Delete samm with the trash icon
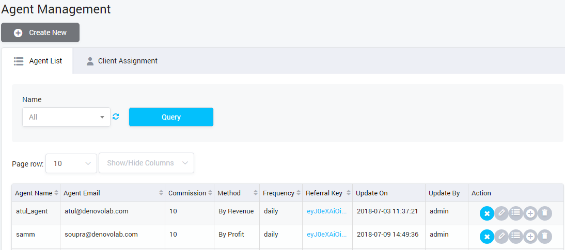 (544, 237)
